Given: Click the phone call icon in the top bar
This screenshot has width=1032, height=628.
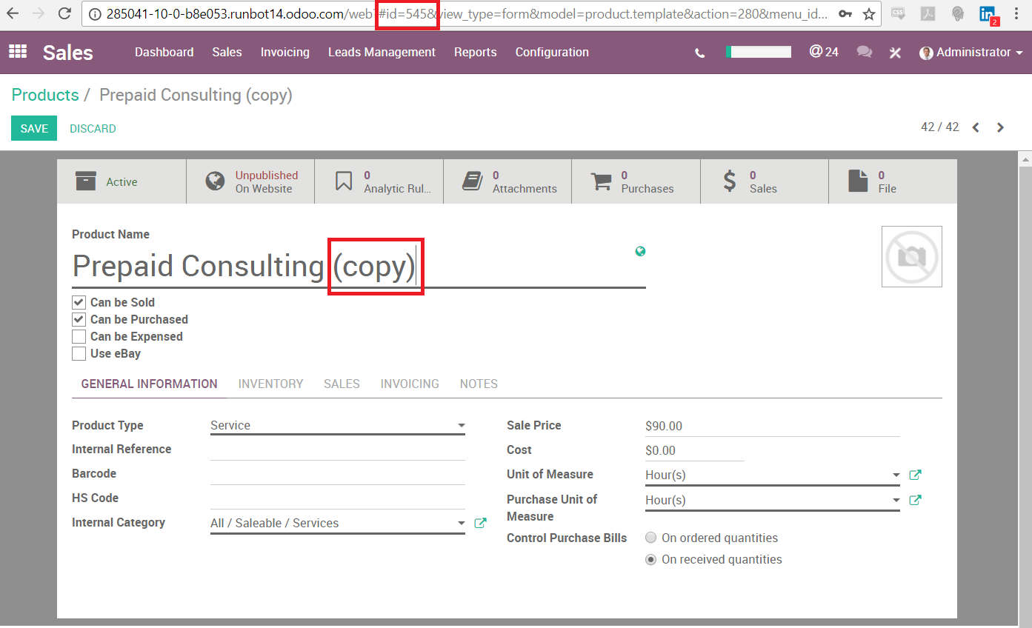Looking at the screenshot, I should pyautogui.click(x=699, y=53).
